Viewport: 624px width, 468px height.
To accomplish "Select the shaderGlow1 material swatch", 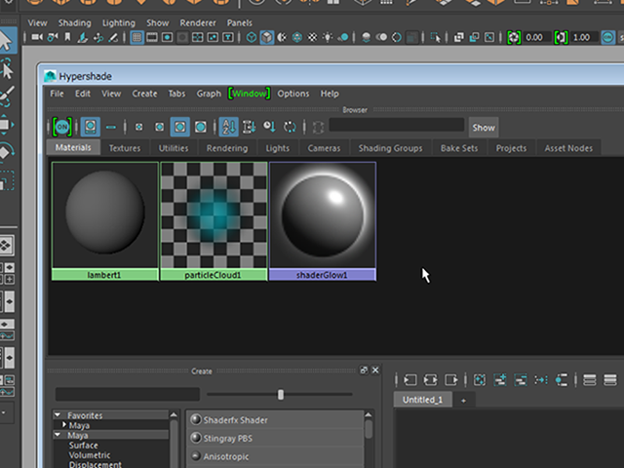I will click(x=323, y=221).
